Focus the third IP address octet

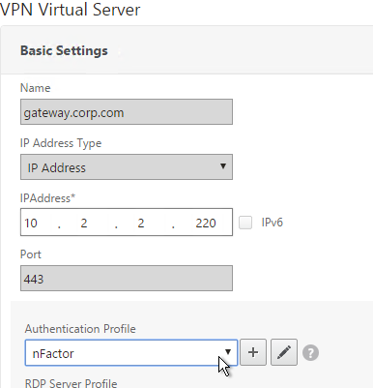click(x=141, y=223)
